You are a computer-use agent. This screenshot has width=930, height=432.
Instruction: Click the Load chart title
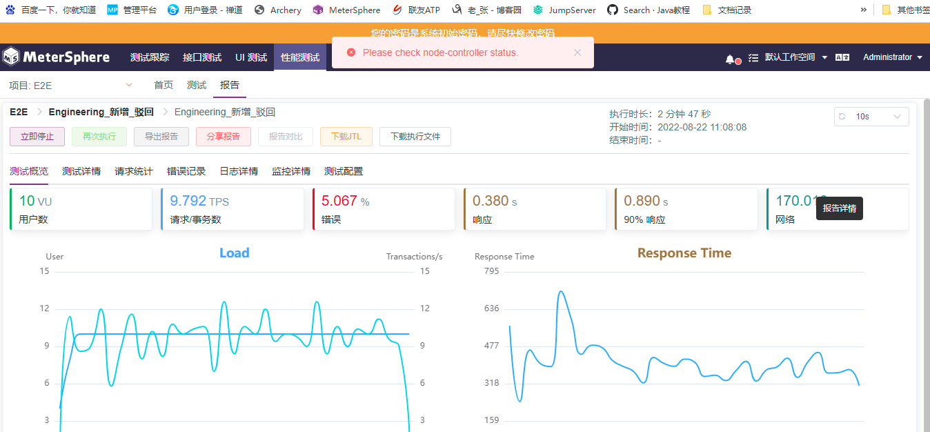[235, 253]
